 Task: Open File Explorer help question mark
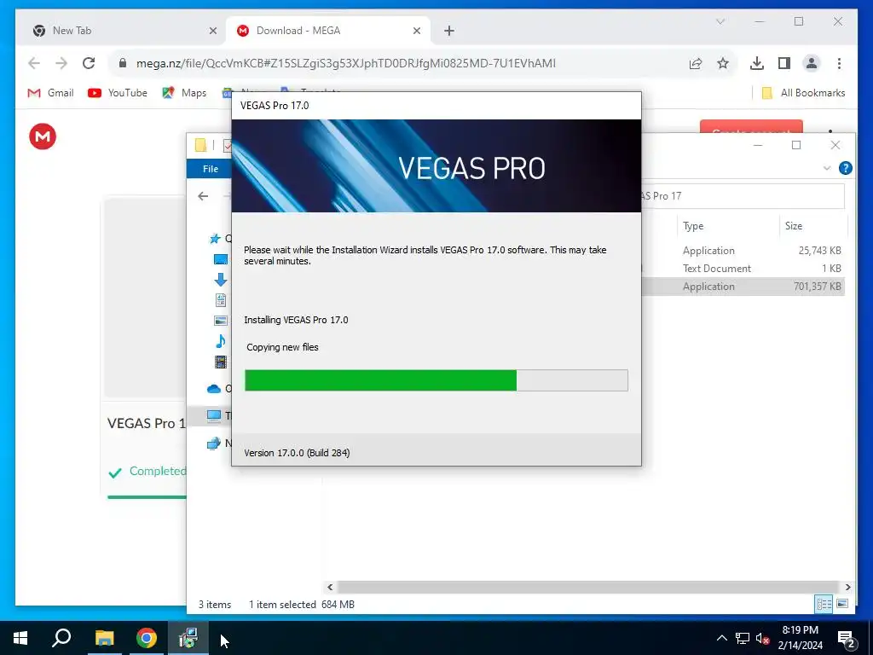(x=845, y=168)
